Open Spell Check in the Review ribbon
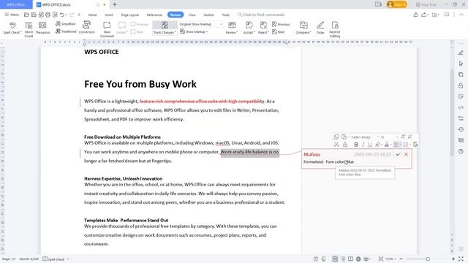 point(12,28)
